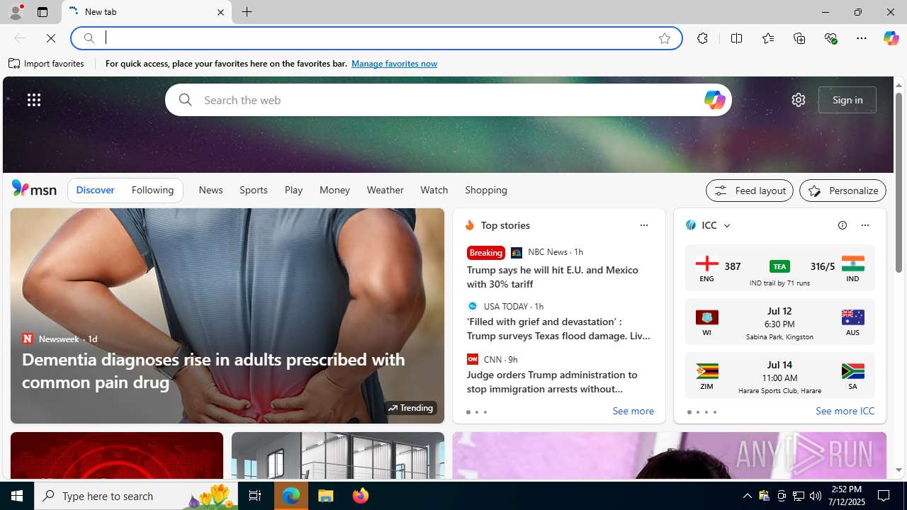Viewport: 907px width, 510px height.
Task: Click taskbar Type here to search box
Action: 135,496
